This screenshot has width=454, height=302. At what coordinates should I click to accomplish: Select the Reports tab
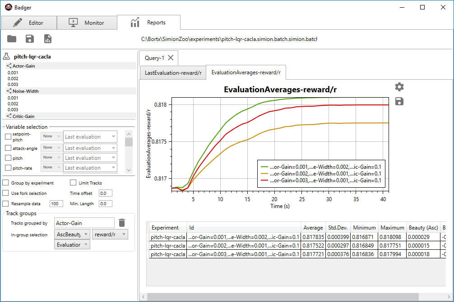pos(148,22)
